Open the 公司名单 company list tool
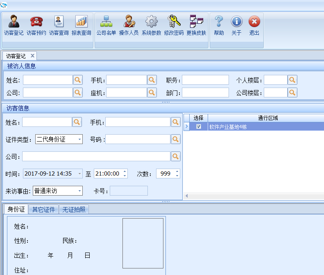Screen dimensions: 324x275 (106, 25)
